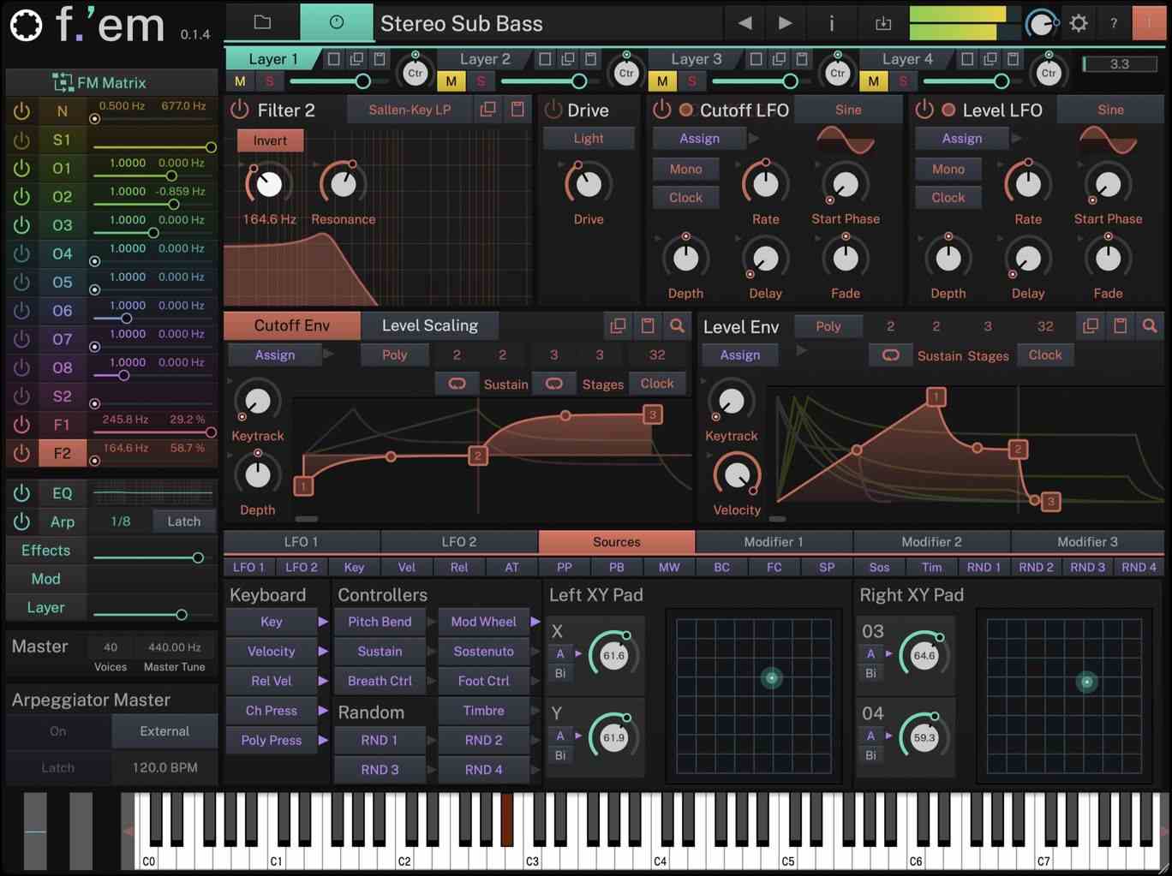The width and height of the screenshot is (1172, 876).
Task: Change the Cutoff LFO Sine waveform selector
Action: tap(848, 109)
